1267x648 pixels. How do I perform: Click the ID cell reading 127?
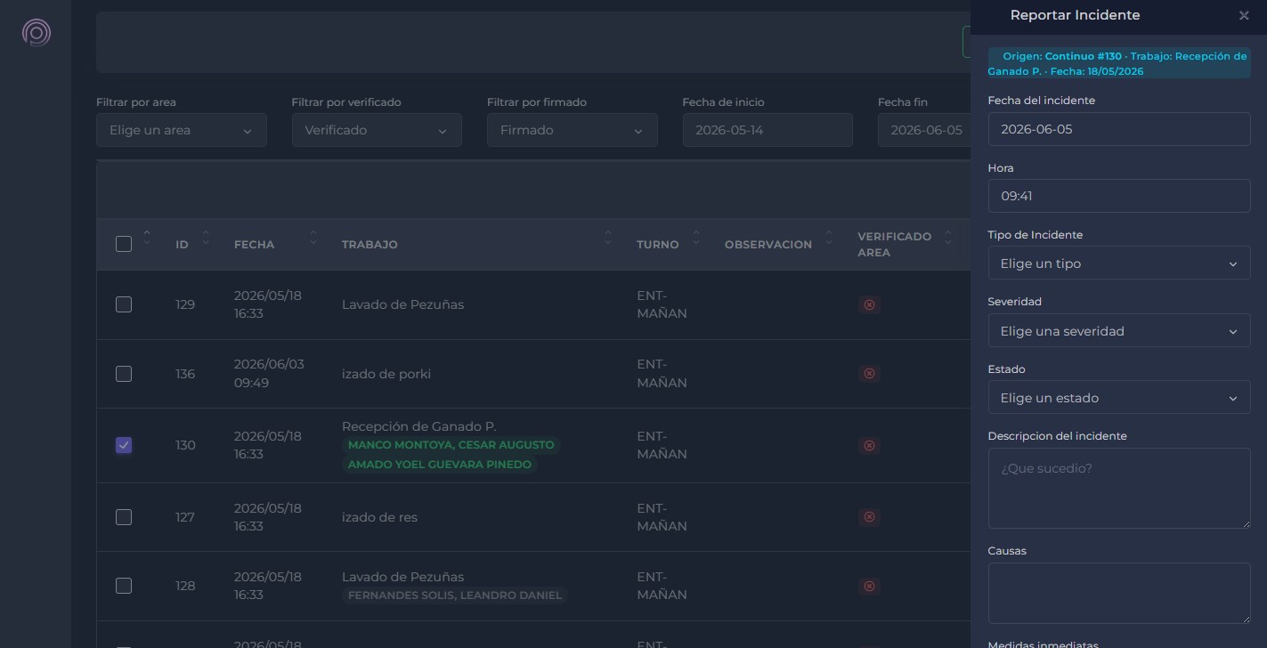pyautogui.click(x=185, y=517)
